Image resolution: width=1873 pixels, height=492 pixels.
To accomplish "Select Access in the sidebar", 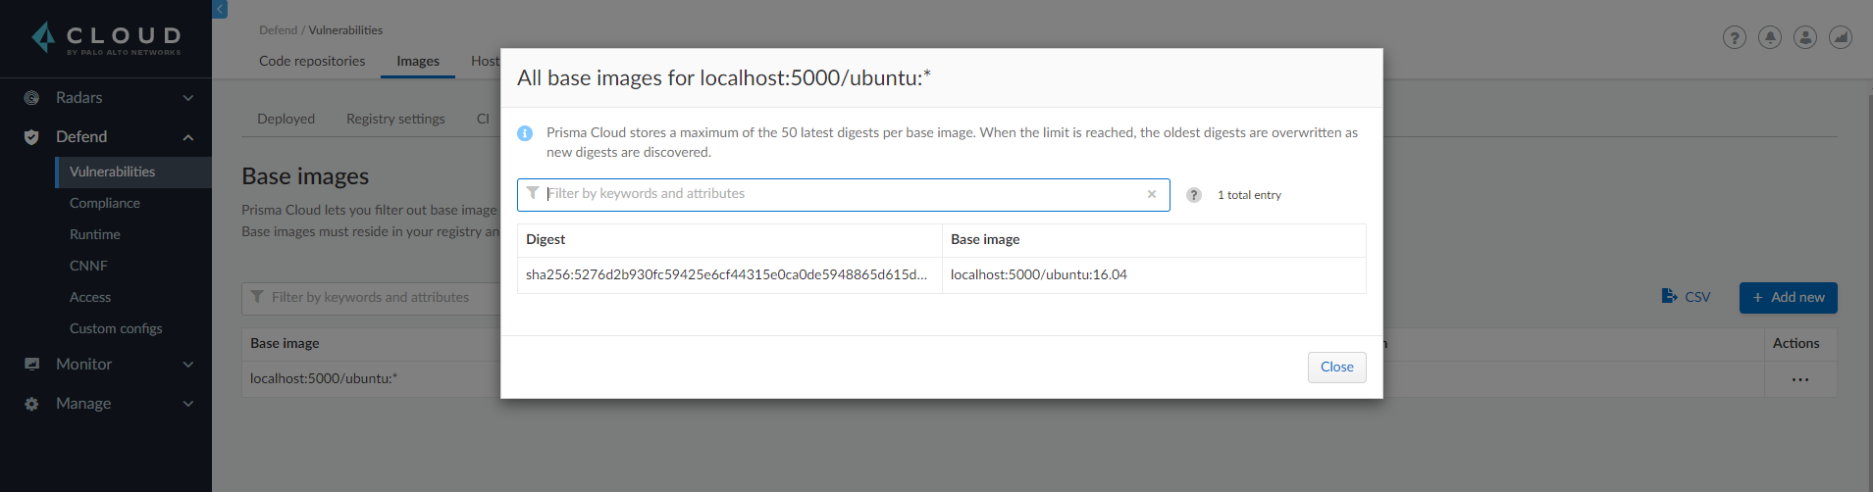I will tap(90, 297).
